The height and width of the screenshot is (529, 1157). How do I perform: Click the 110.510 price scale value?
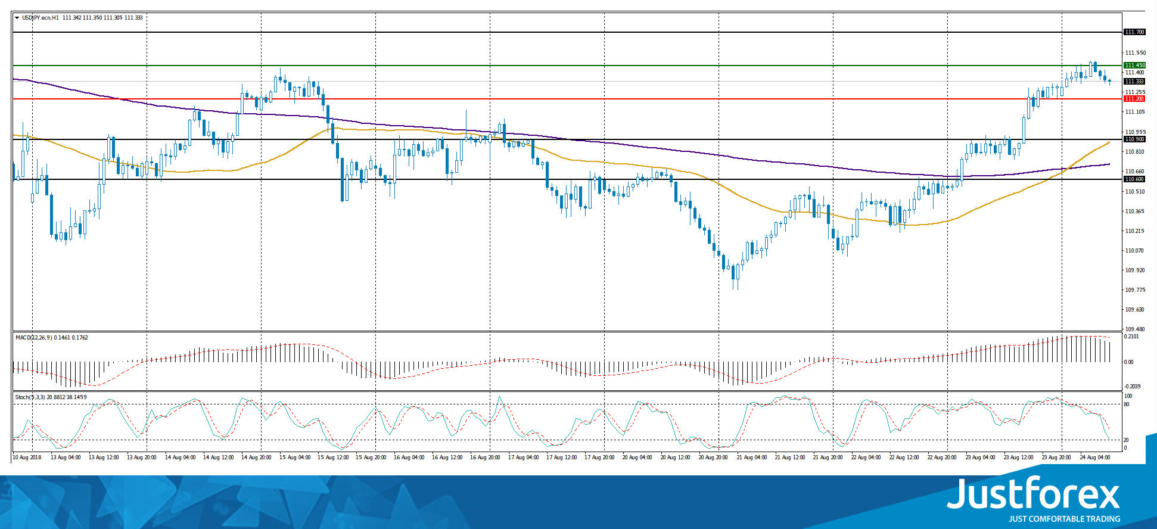pyautogui.click(x=1135, y=191)
